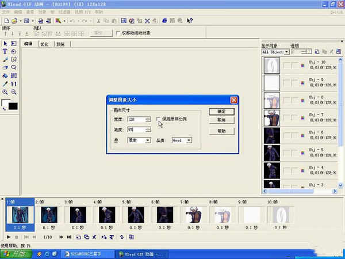The height and width of the screenshot is (259, 345).
Task: Choose the Paint Bucket fill tool
Action: coord(5,75)
